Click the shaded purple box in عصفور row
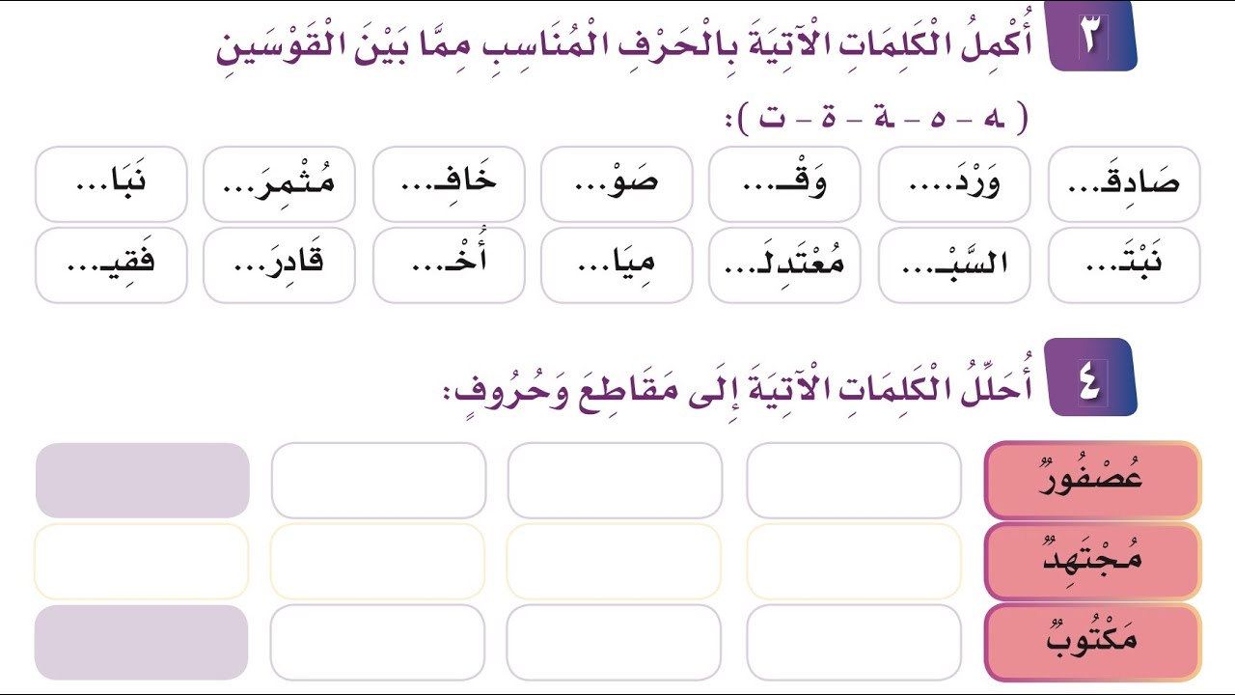 (x=143, y=480)
